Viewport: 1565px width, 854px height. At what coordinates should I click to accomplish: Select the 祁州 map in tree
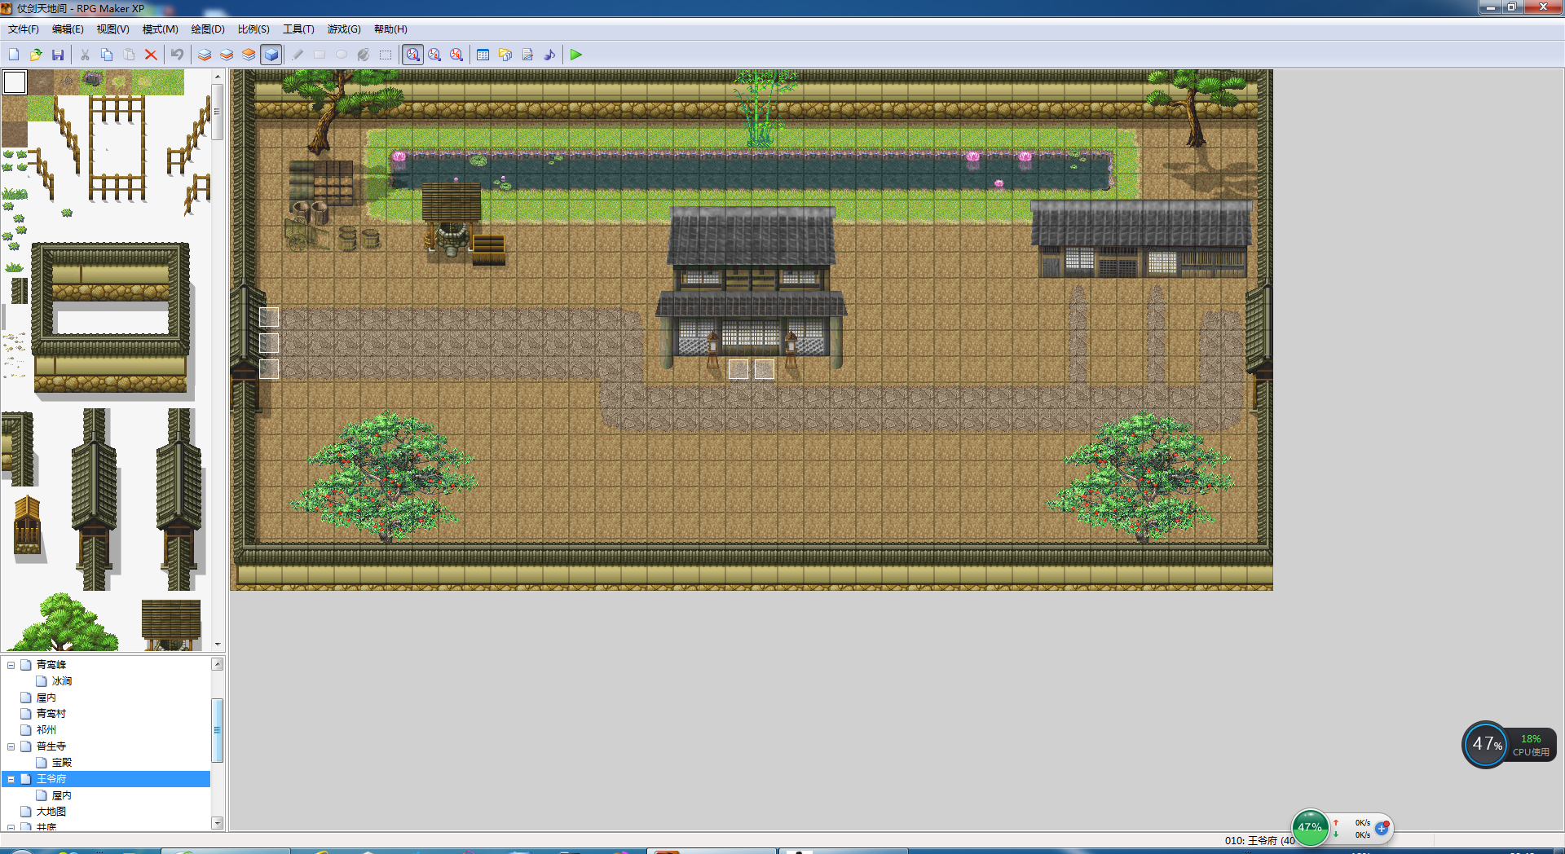point(46,730)
